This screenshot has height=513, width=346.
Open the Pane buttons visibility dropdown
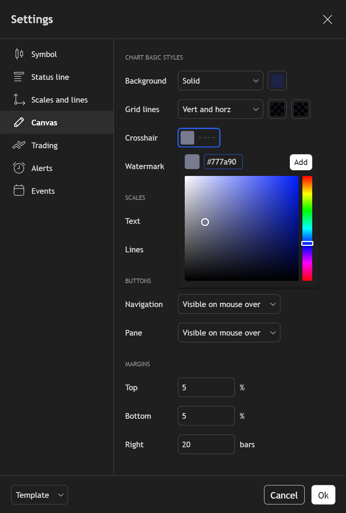click(x=229, y=332)
